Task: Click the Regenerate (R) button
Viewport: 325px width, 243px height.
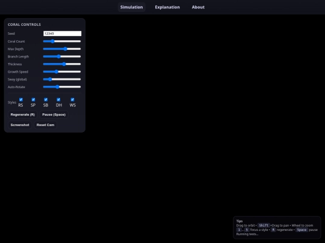Action: tap(23, 115)
